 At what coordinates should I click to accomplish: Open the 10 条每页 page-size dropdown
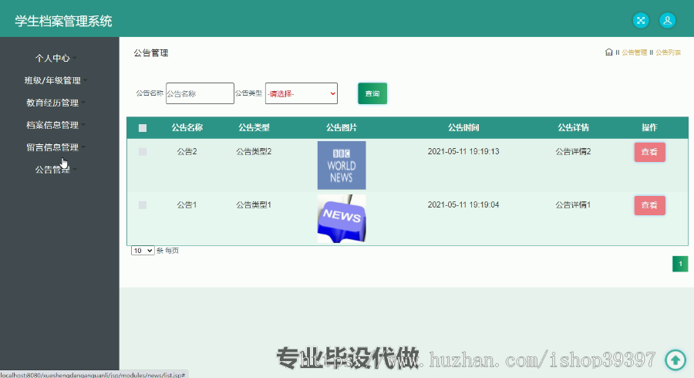[x=143, y=251]
